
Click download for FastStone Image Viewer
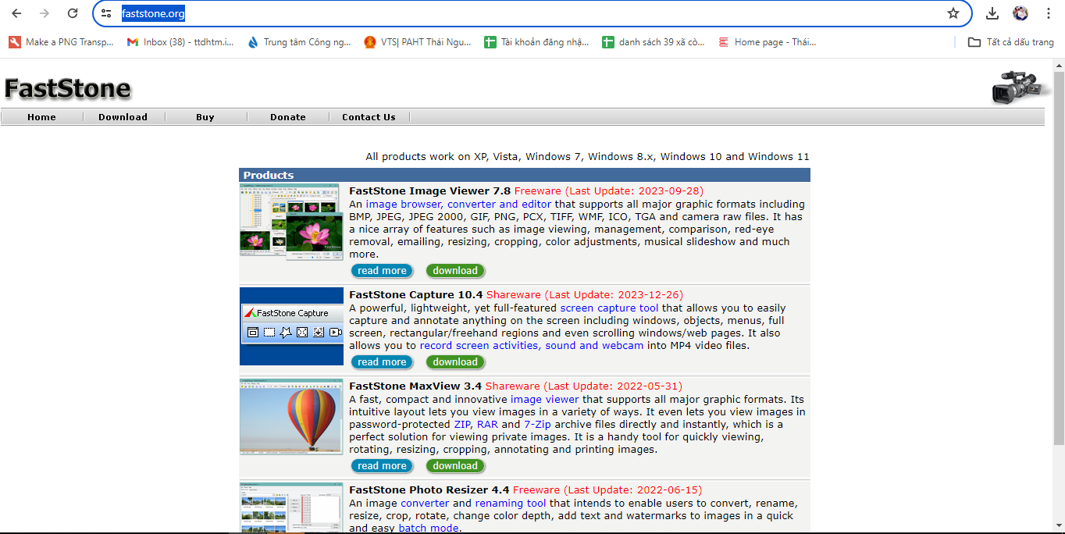point(455,271)
